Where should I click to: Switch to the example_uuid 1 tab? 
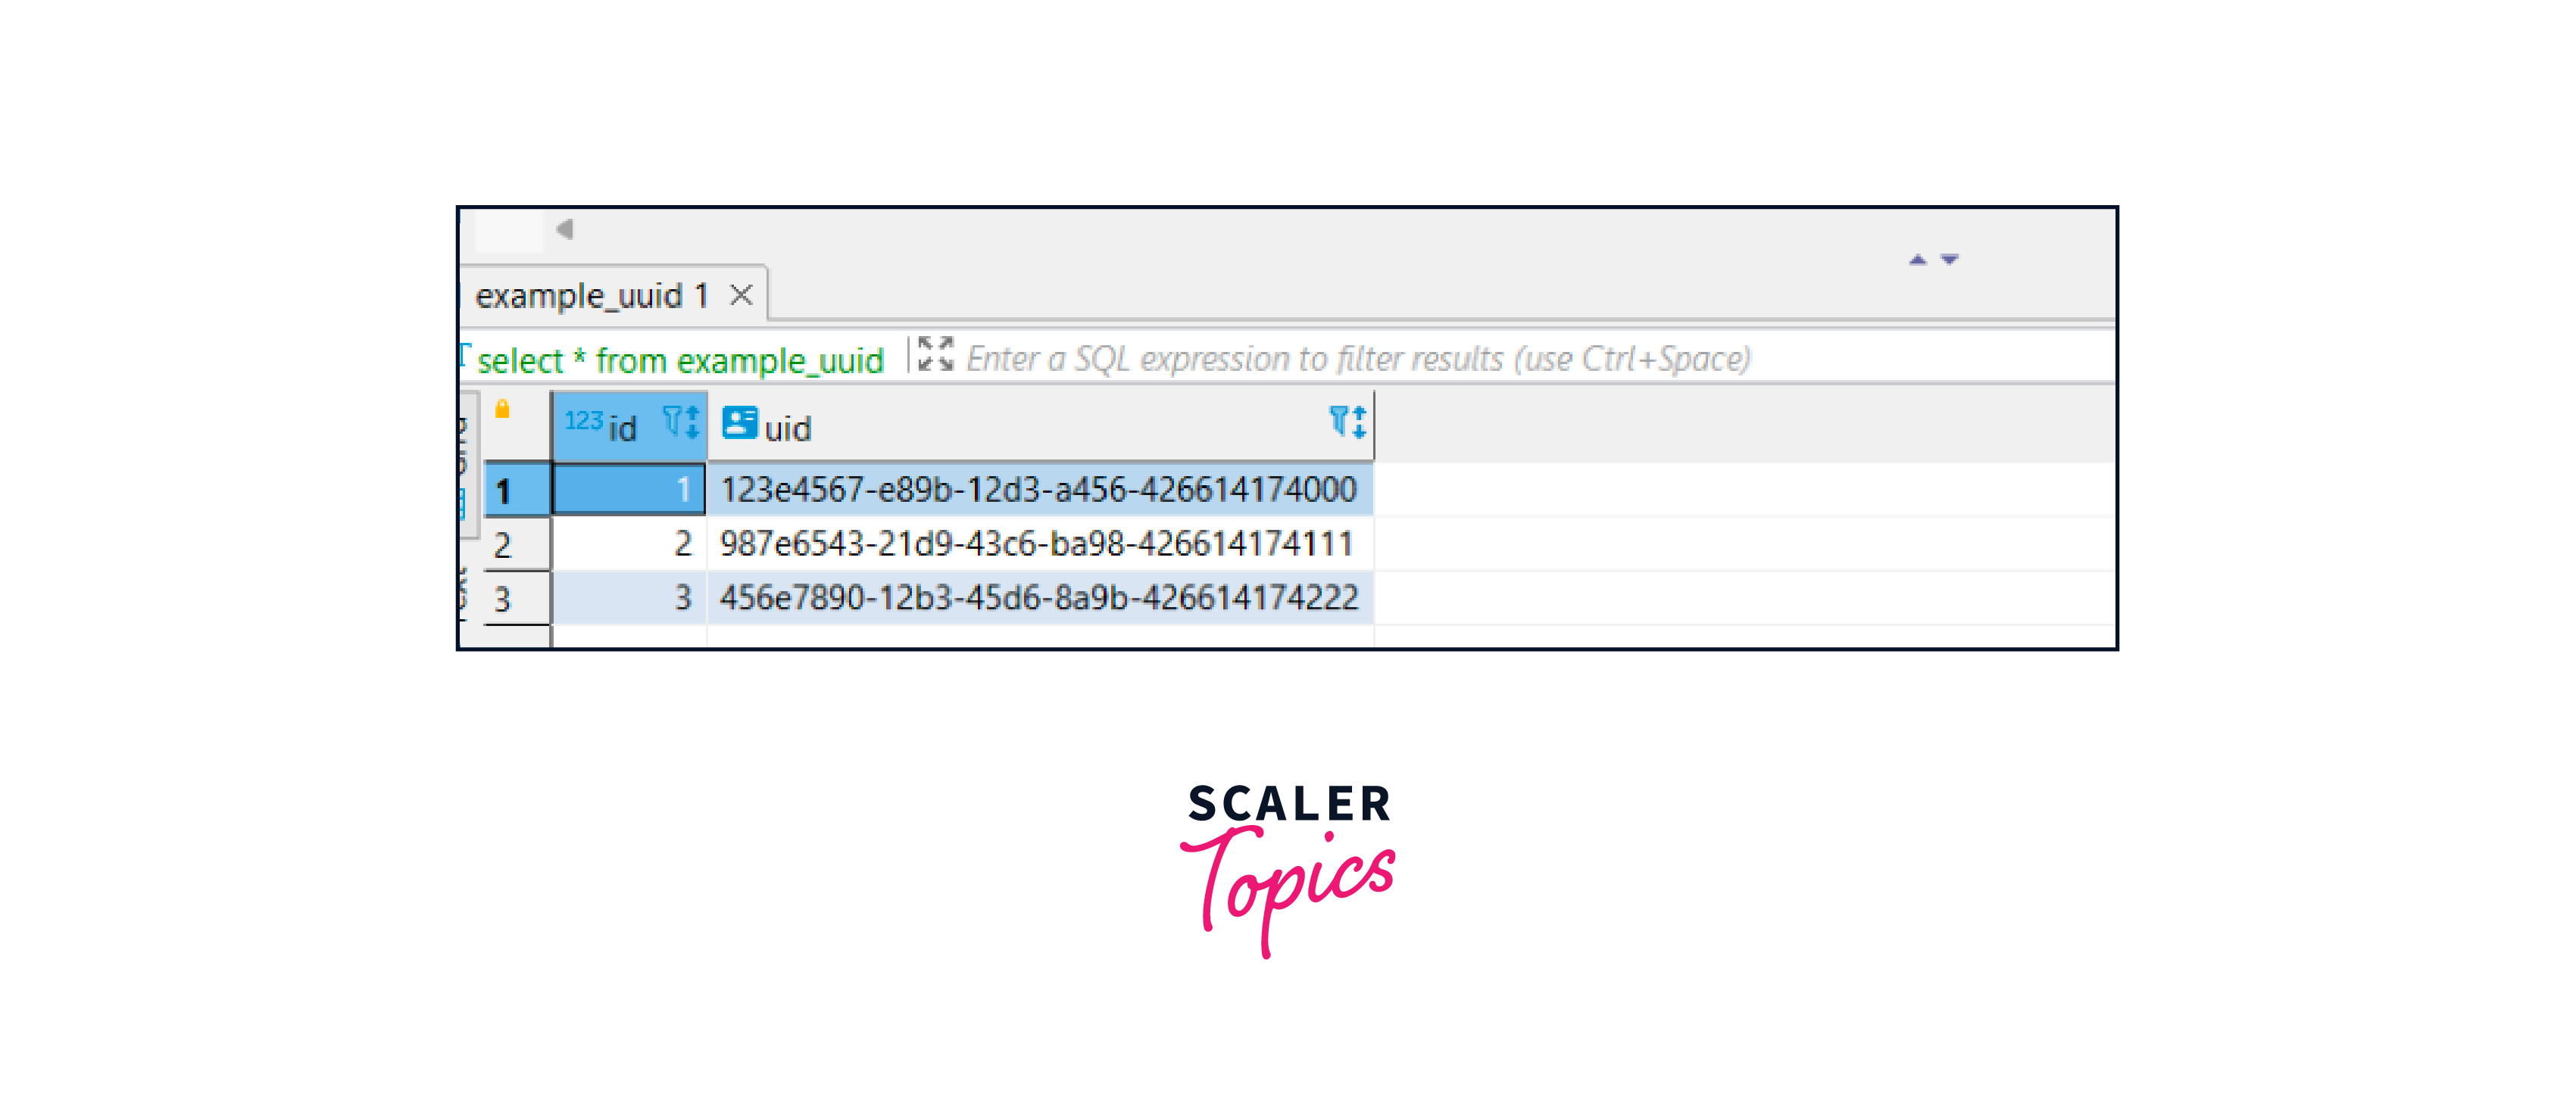click(x=592, y=294)
